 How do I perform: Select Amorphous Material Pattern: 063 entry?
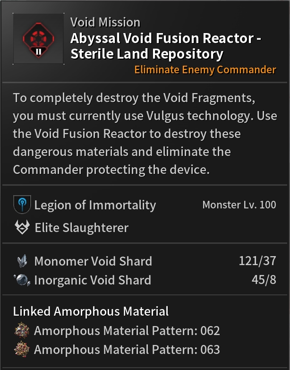tap(127, 350)
